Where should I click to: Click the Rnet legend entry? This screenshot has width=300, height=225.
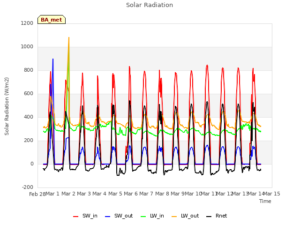pyautogui.click(x=217, y=216)
